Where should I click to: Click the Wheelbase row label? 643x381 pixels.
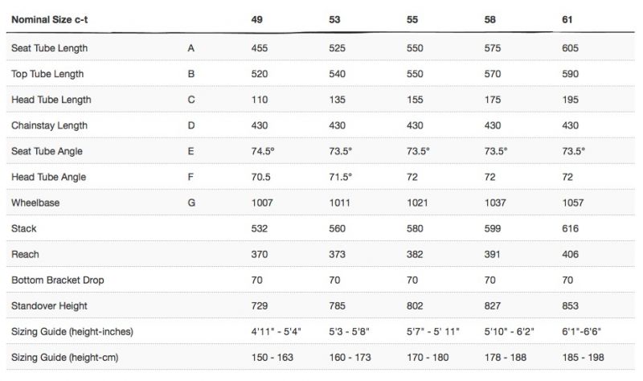35,203
